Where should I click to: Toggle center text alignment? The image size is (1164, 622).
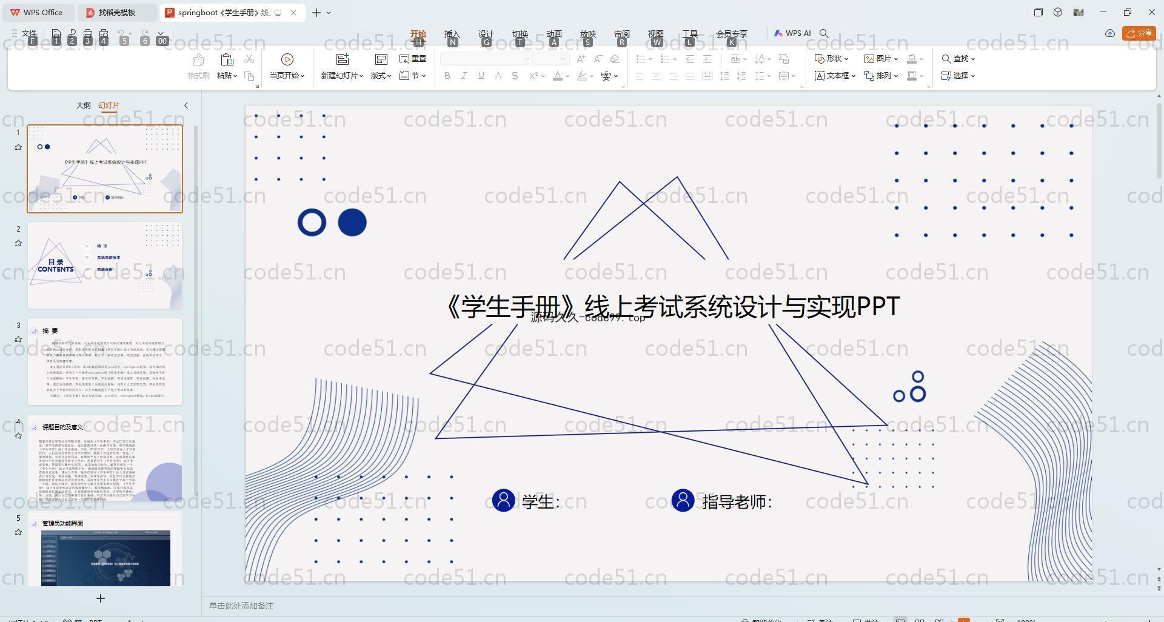tap(656, 76)
